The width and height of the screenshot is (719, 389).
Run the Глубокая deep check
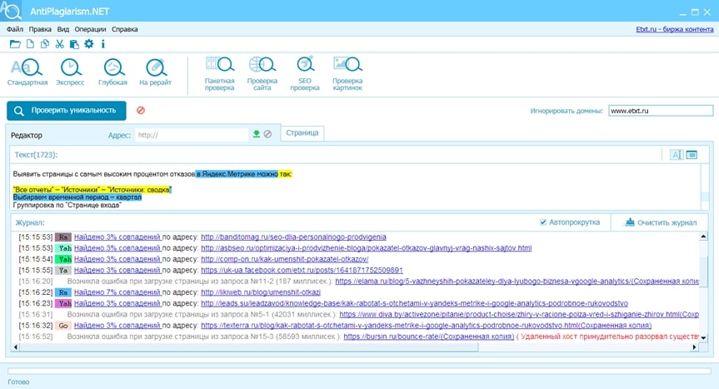point(112,72)
